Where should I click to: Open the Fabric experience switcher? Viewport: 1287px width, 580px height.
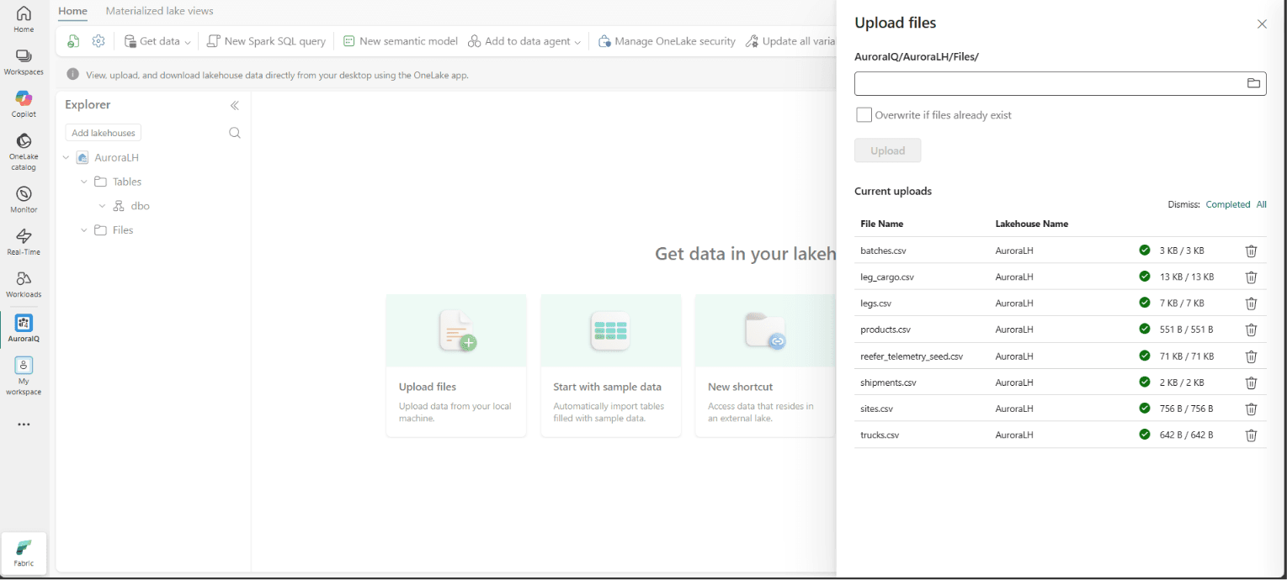pyautogui.click(x=24, y=553)
